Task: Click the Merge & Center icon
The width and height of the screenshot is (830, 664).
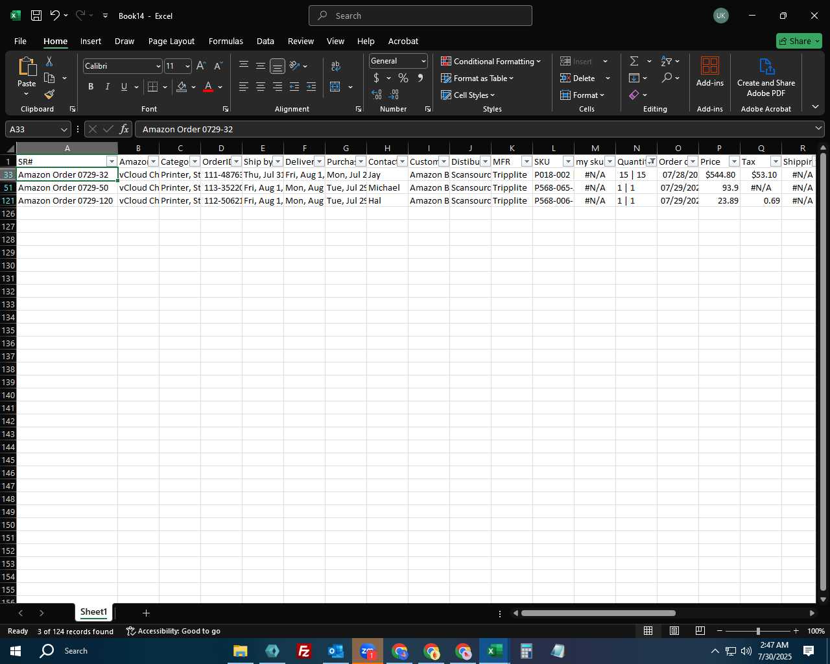Action: coord(335,87)
